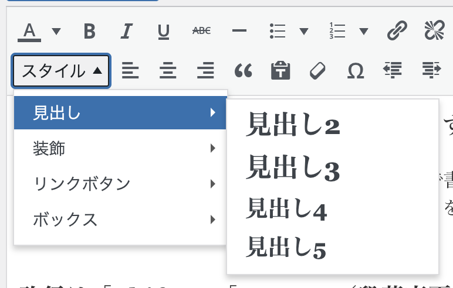453x288 pixels.
Task: Center align the text
Action: (x=168, y=71)
